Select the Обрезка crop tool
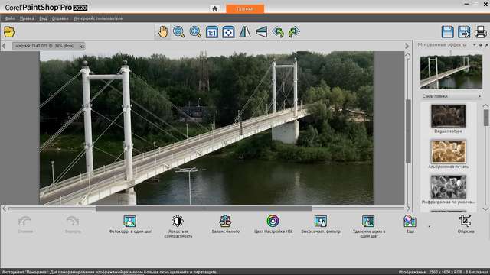 [x=465, y=225]
